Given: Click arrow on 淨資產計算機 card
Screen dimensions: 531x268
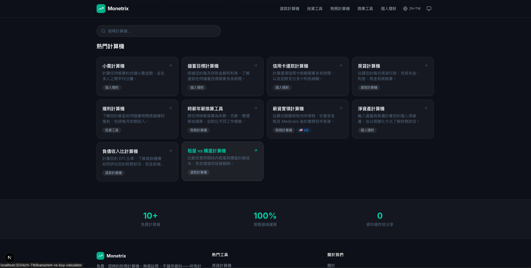Looking at the screenshot, I should click(426, 108).
